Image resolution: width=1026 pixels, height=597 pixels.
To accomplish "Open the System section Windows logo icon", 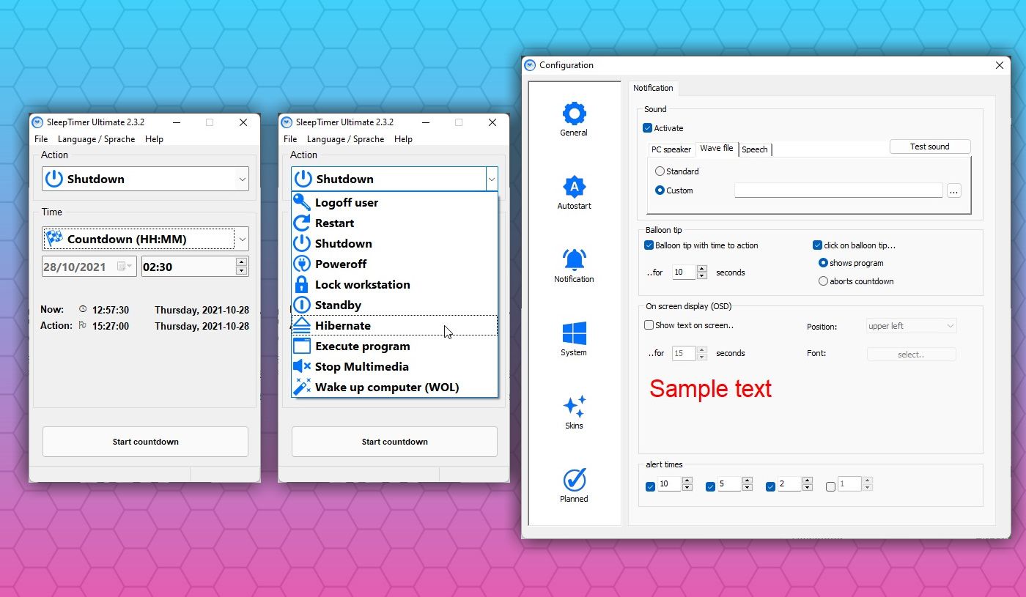I will tap(574, 333).
